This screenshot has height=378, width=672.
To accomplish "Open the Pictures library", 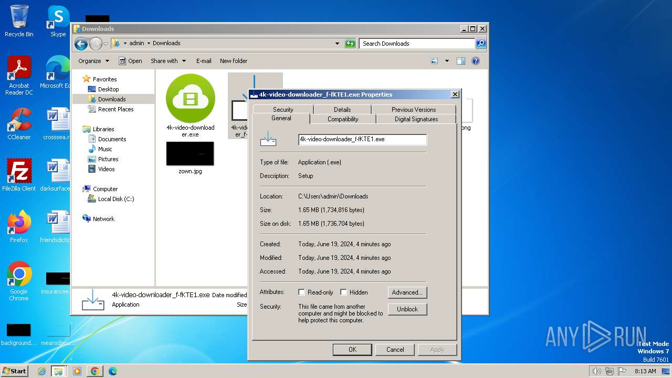I will (108, 159).
